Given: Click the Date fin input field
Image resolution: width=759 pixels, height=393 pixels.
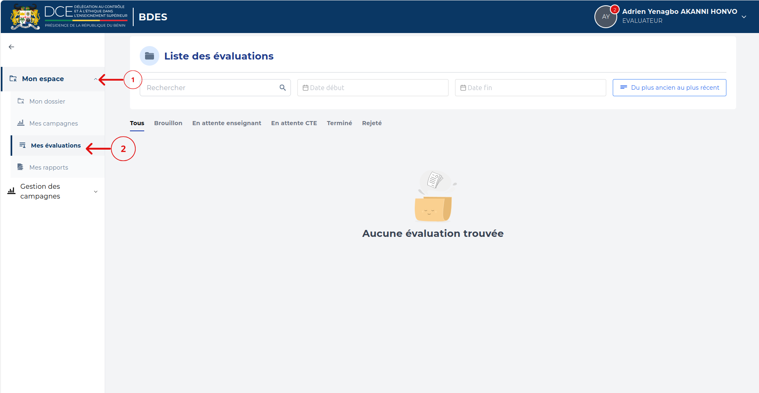Looking at the screenshot, I should pos(530,88).
